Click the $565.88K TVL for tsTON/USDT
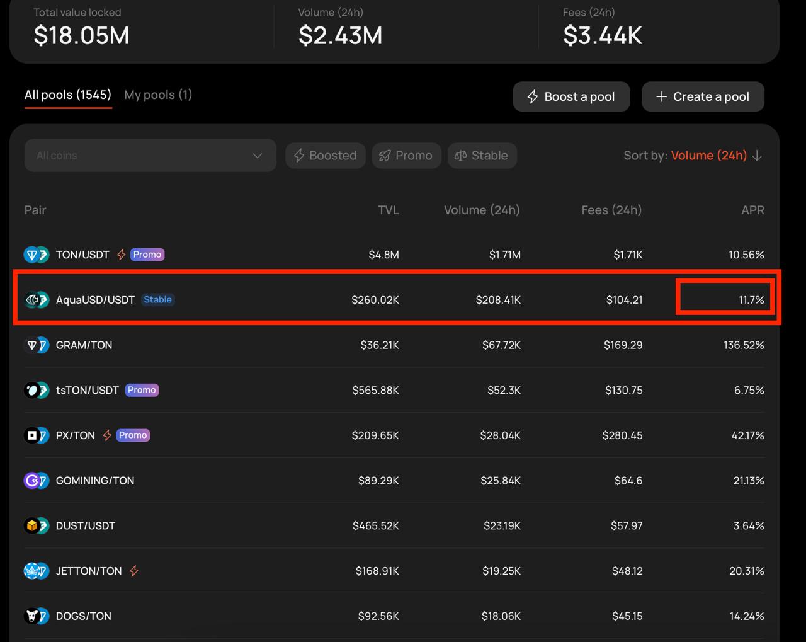 (375, 390)
